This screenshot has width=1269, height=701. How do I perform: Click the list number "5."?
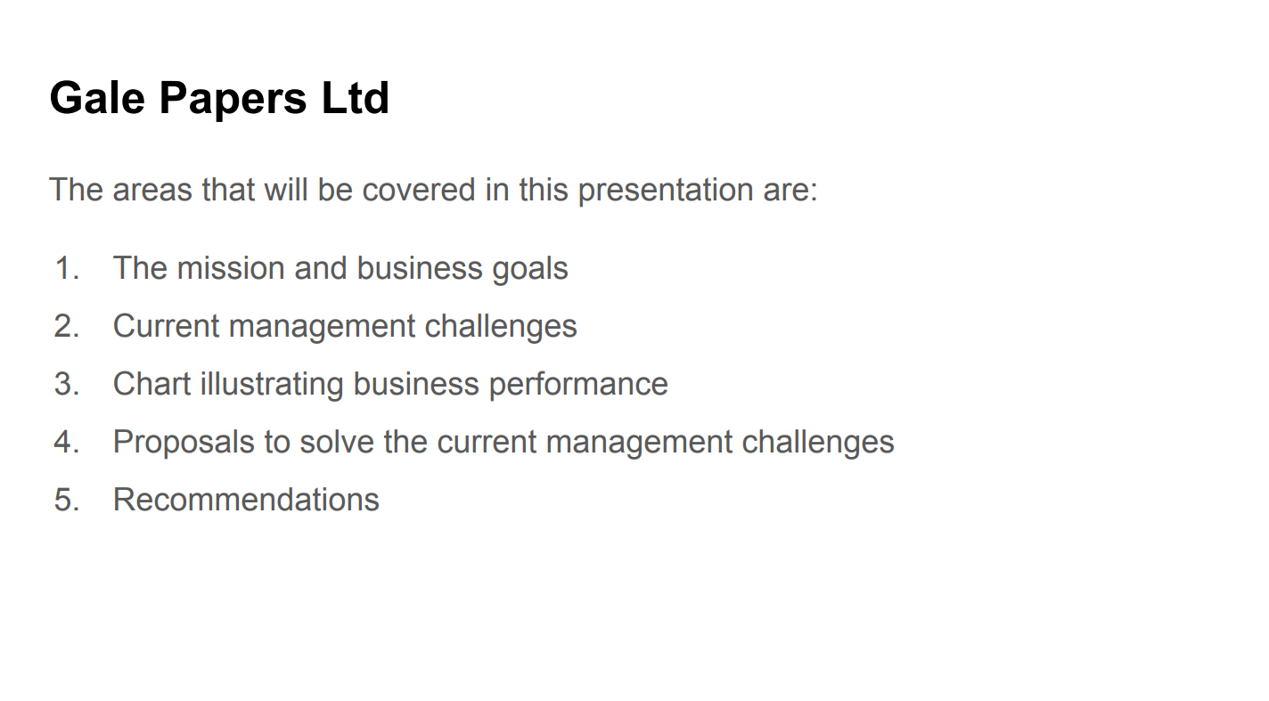[67, 500]
